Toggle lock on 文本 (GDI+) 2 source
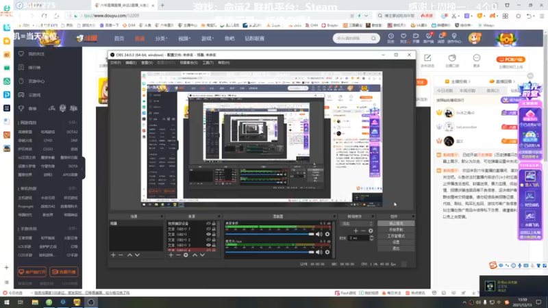 [214, 240]
